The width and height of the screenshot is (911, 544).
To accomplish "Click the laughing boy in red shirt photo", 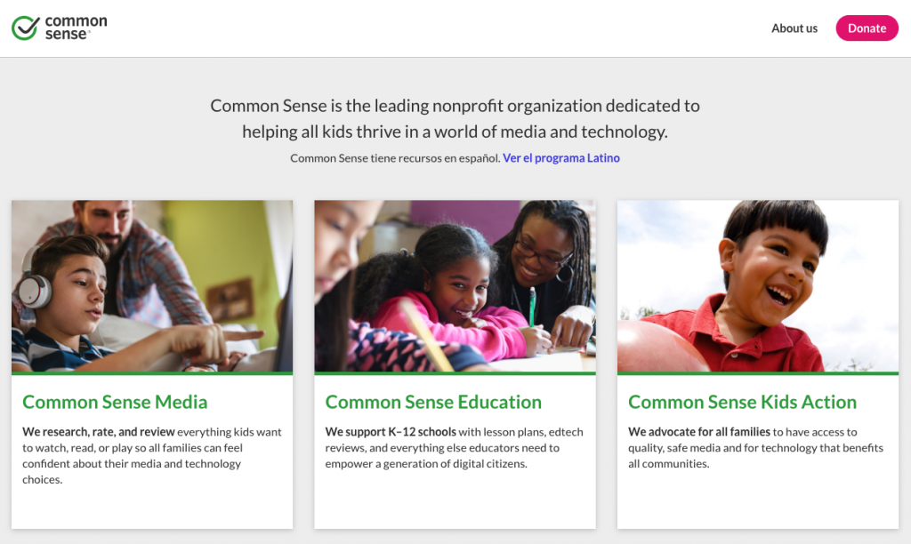I will click(758, 285).
